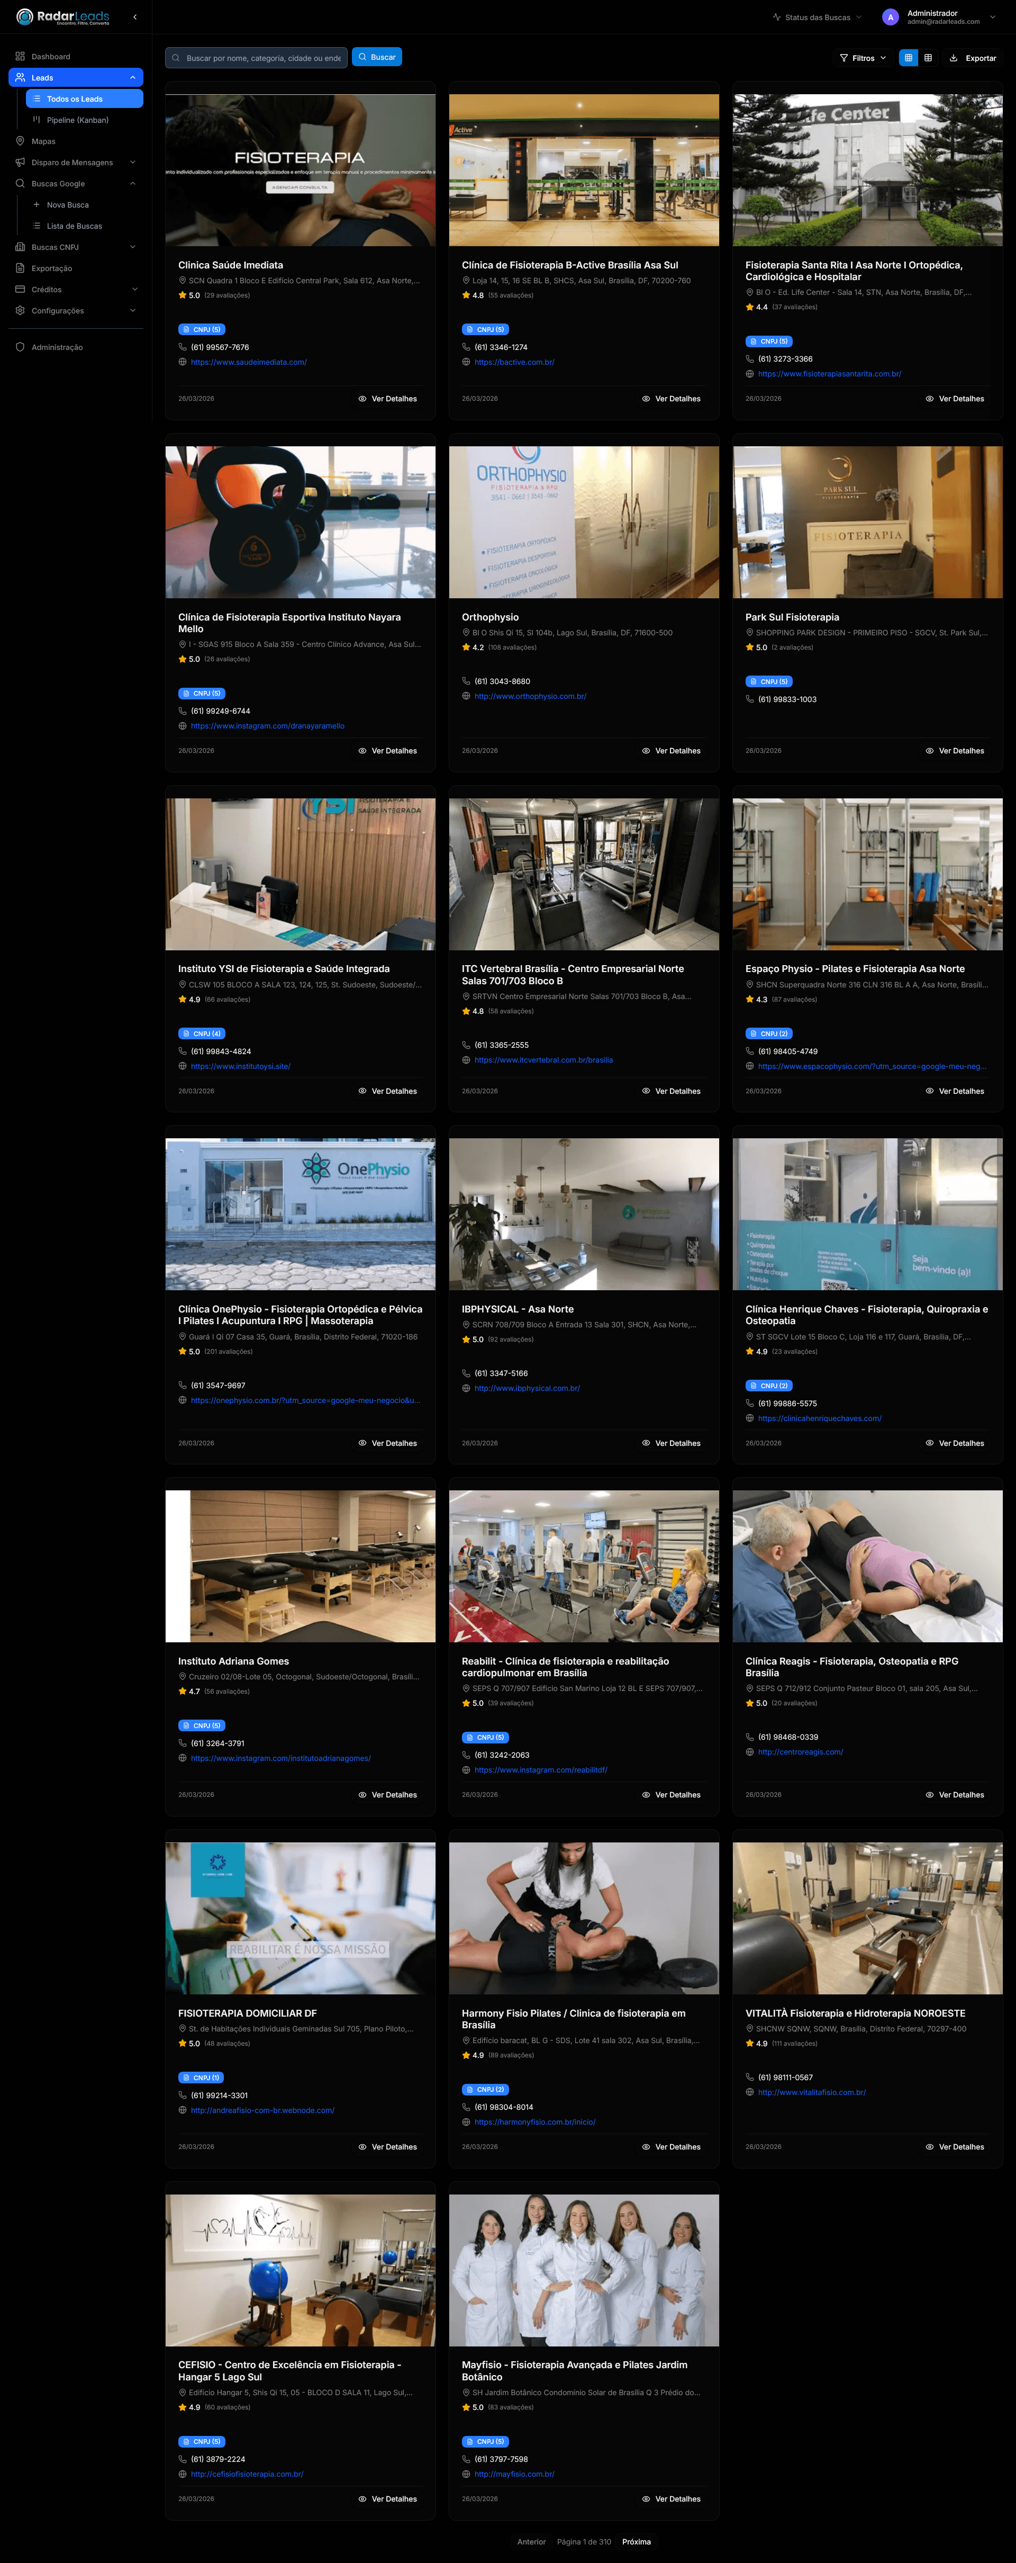
Task: Click the Créditos card icon
Action: [20, 290]
